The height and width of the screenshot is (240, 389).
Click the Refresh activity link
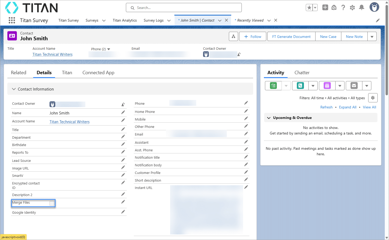[326, 107]
